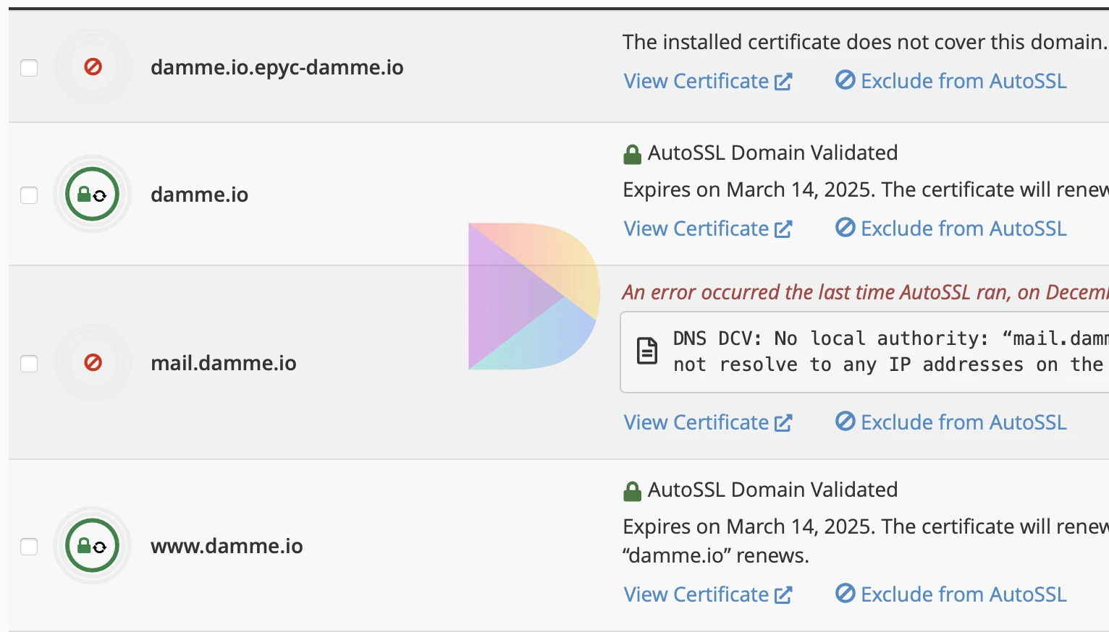
Task: Click the red prohibited status icon for mail.damme.io
Action: pos(93,362)
